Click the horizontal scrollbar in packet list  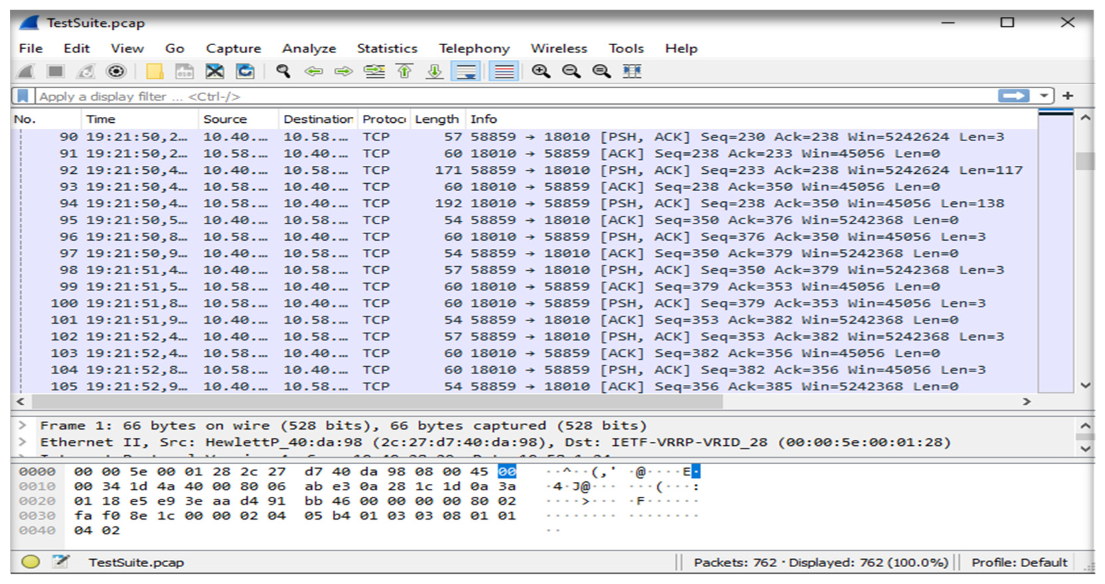(377, 402)
